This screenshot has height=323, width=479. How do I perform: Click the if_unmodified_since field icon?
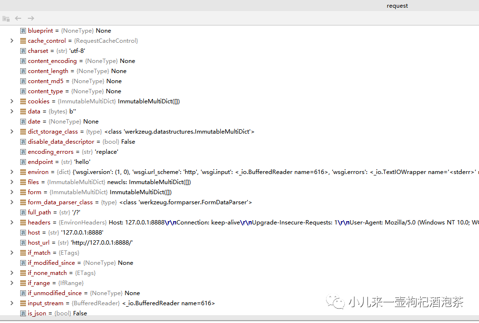pyautogui.click(x=23, y=293)
